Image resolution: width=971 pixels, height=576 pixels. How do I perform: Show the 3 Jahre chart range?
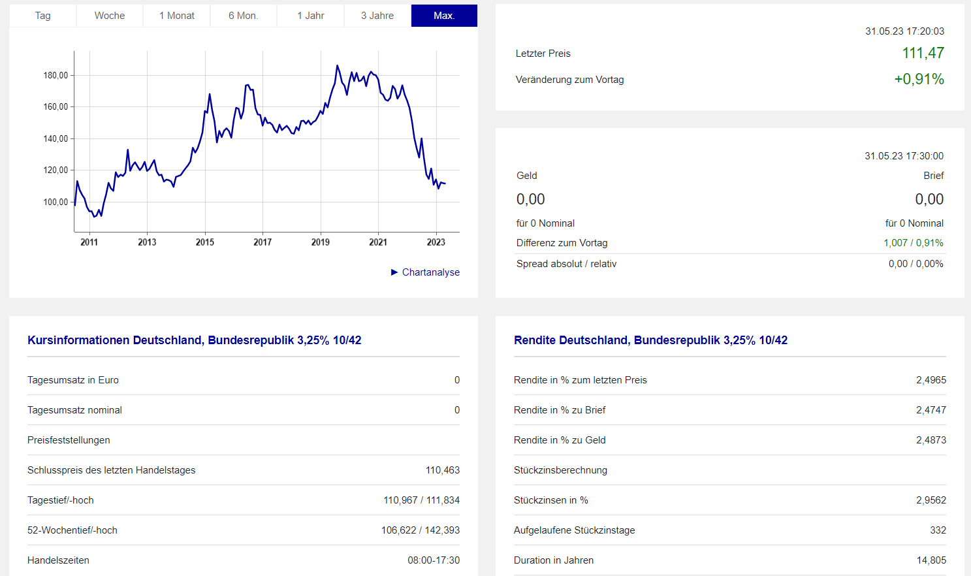377,16
